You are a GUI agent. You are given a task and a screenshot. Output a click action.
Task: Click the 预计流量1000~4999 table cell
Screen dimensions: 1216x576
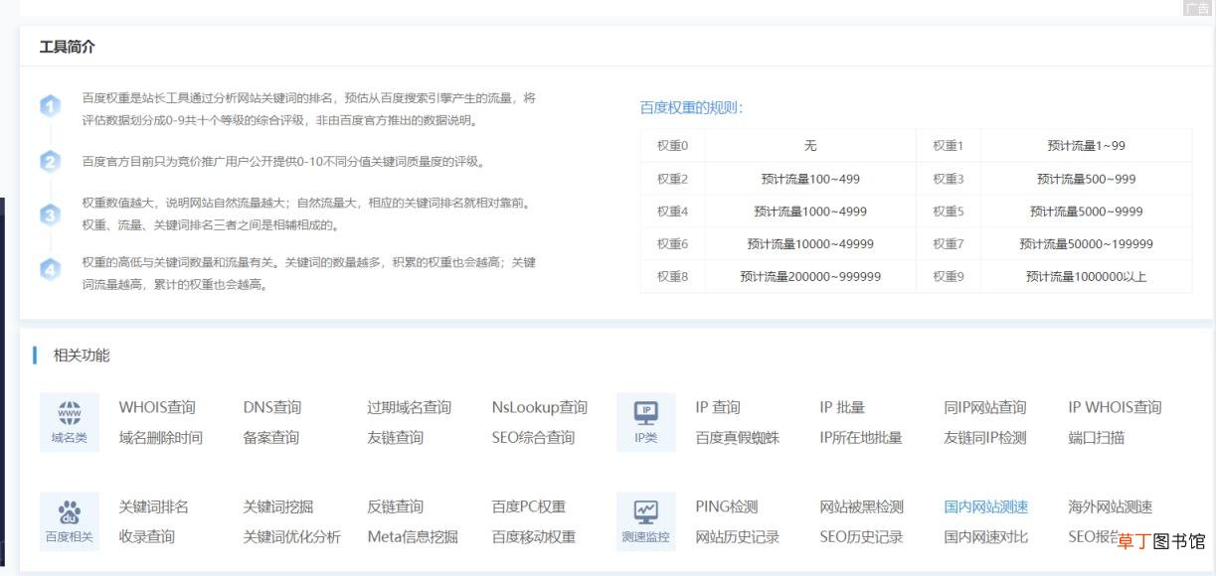[810, 212]
